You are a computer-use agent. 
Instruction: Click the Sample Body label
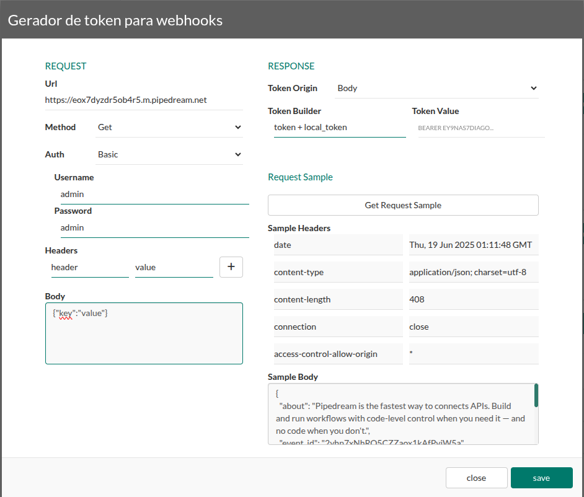coord(293,377)
